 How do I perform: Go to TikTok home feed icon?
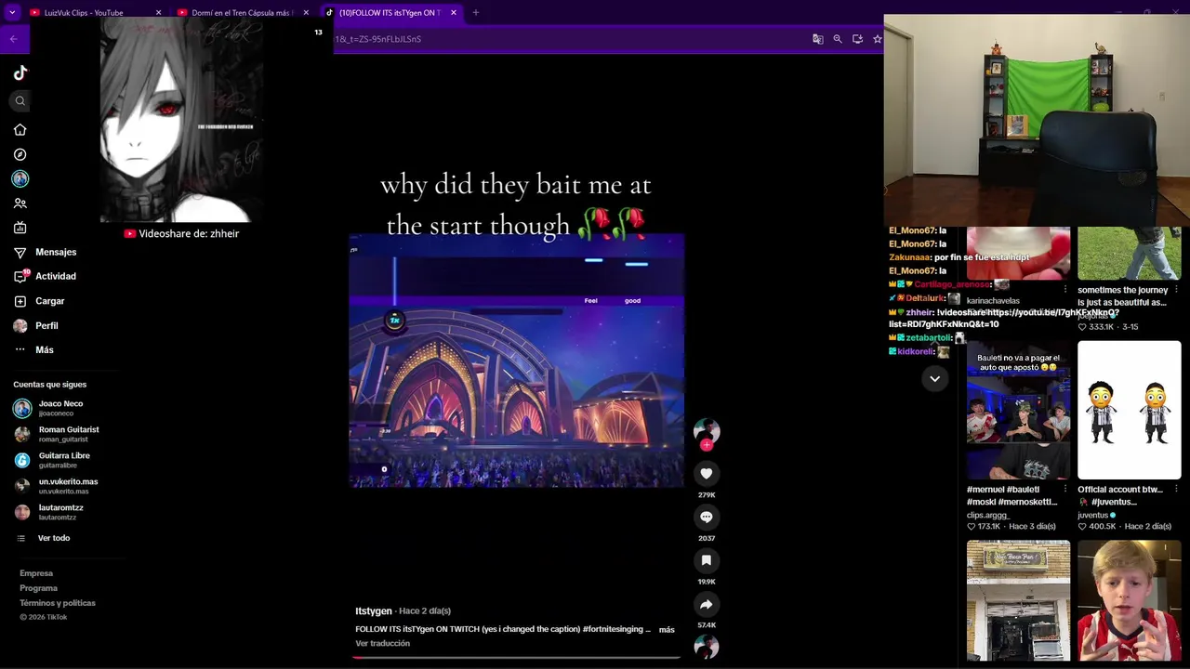(x=20, y=130)
